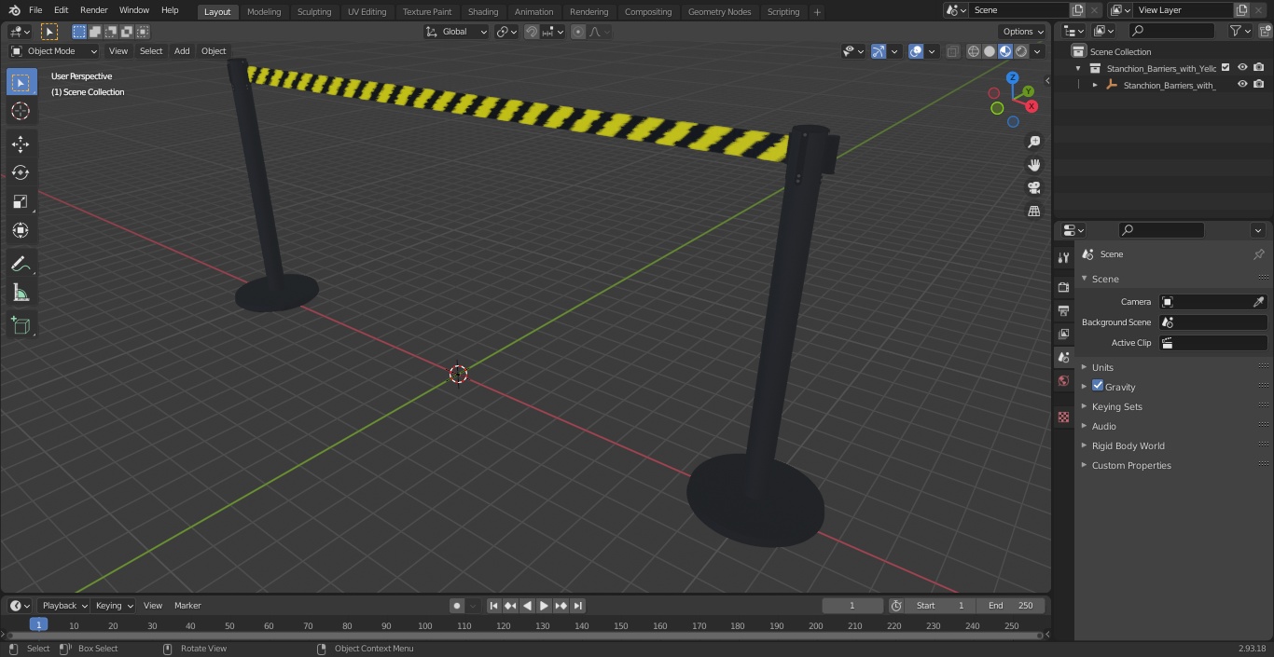The image size is (1274, 657).
Task: Open the Playback dropdown in timeline
Action: (64, 606)
